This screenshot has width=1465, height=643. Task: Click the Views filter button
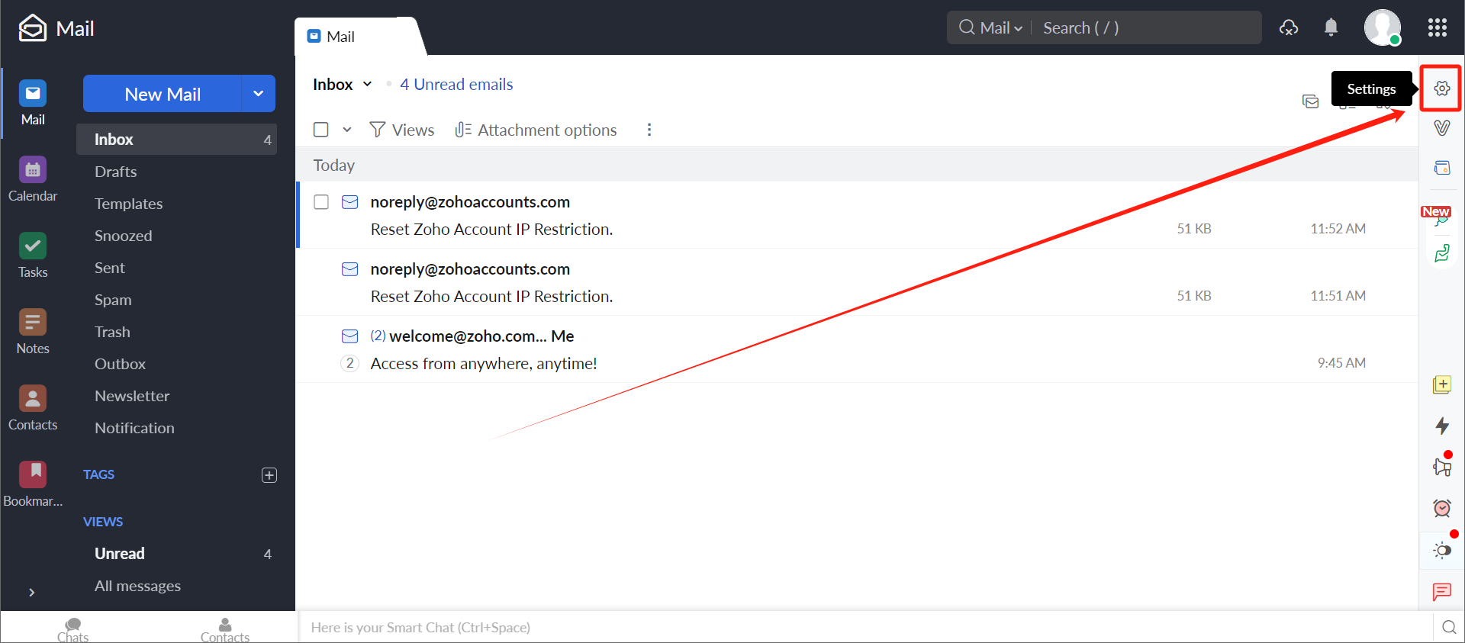click(401, 130)
